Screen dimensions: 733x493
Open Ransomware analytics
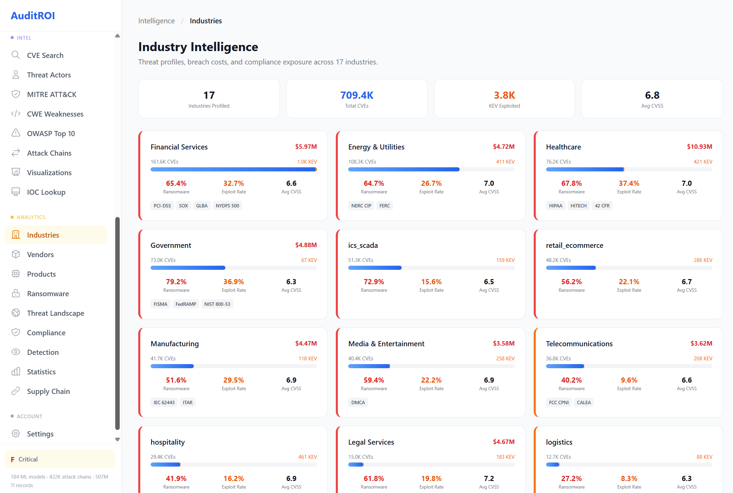48,293
